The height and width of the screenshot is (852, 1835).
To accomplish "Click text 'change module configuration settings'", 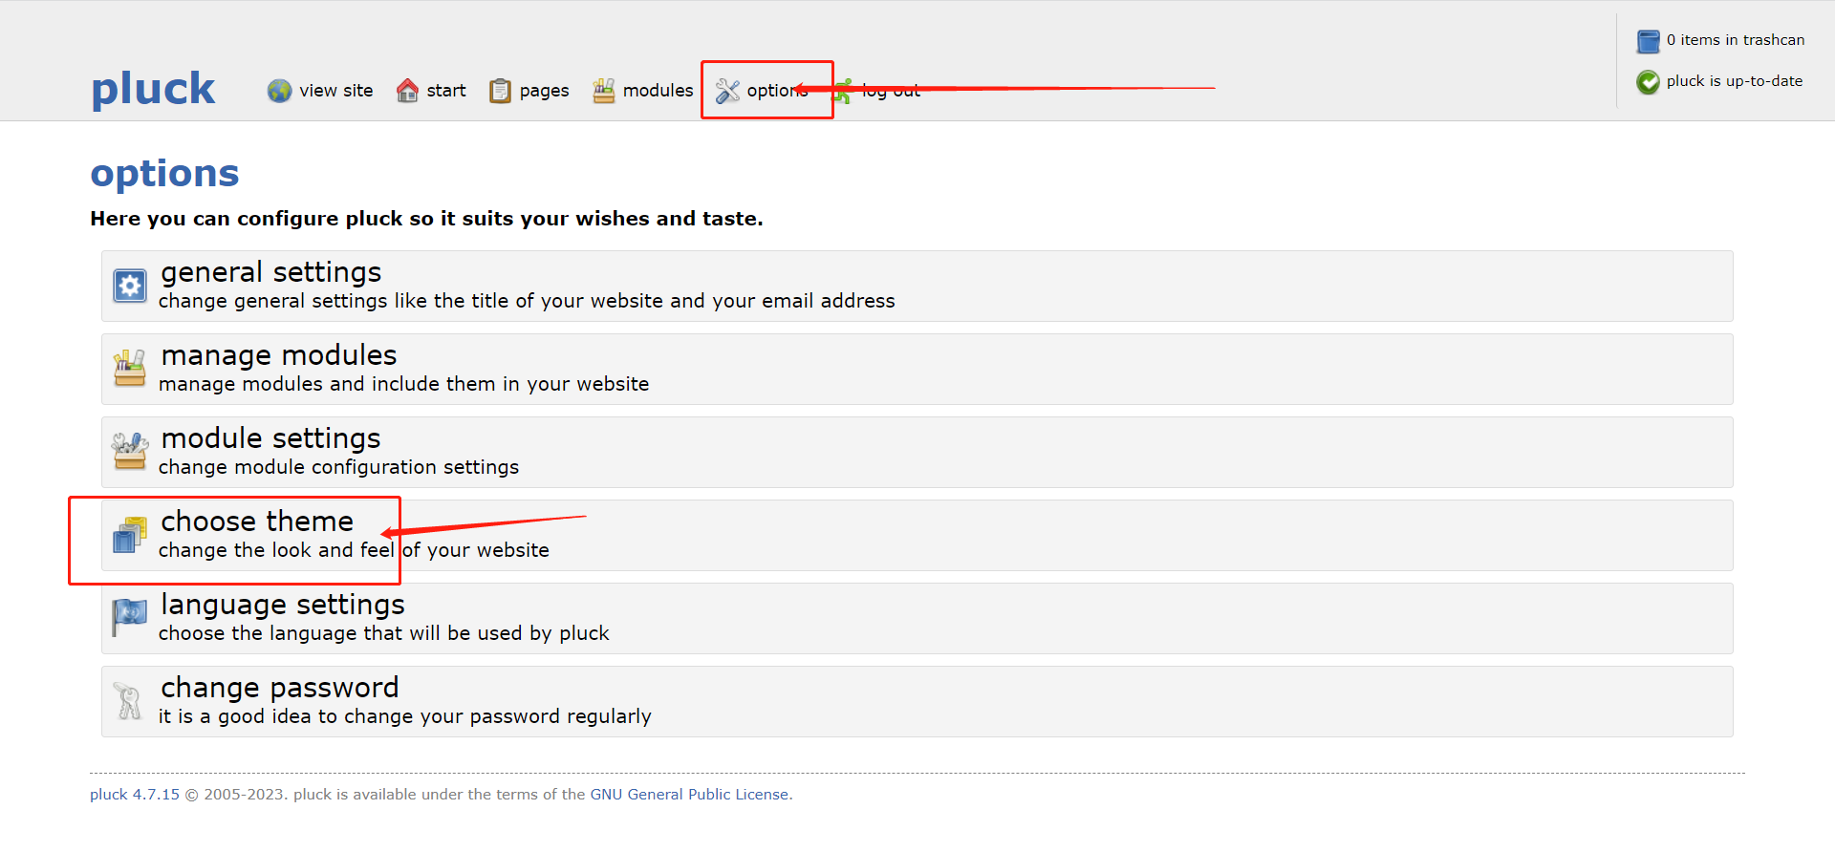I will pos(338,467).
